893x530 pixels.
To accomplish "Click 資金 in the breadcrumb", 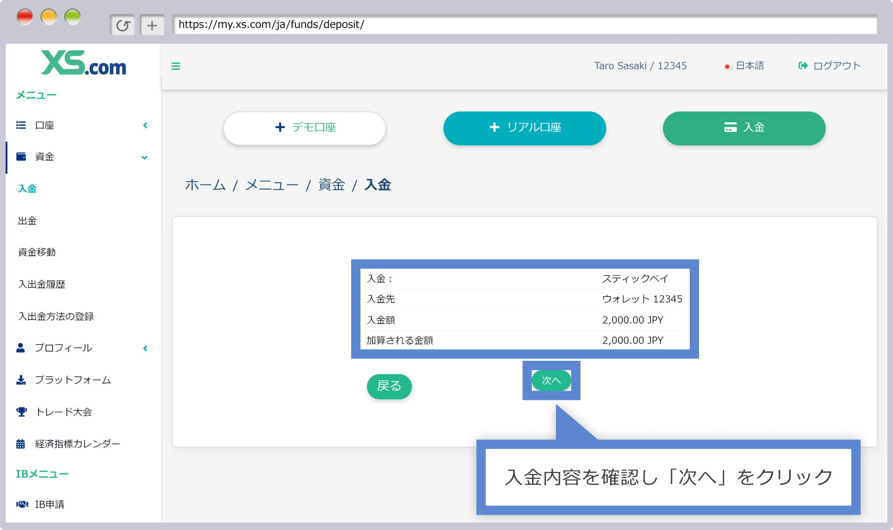I will (332, 185).
